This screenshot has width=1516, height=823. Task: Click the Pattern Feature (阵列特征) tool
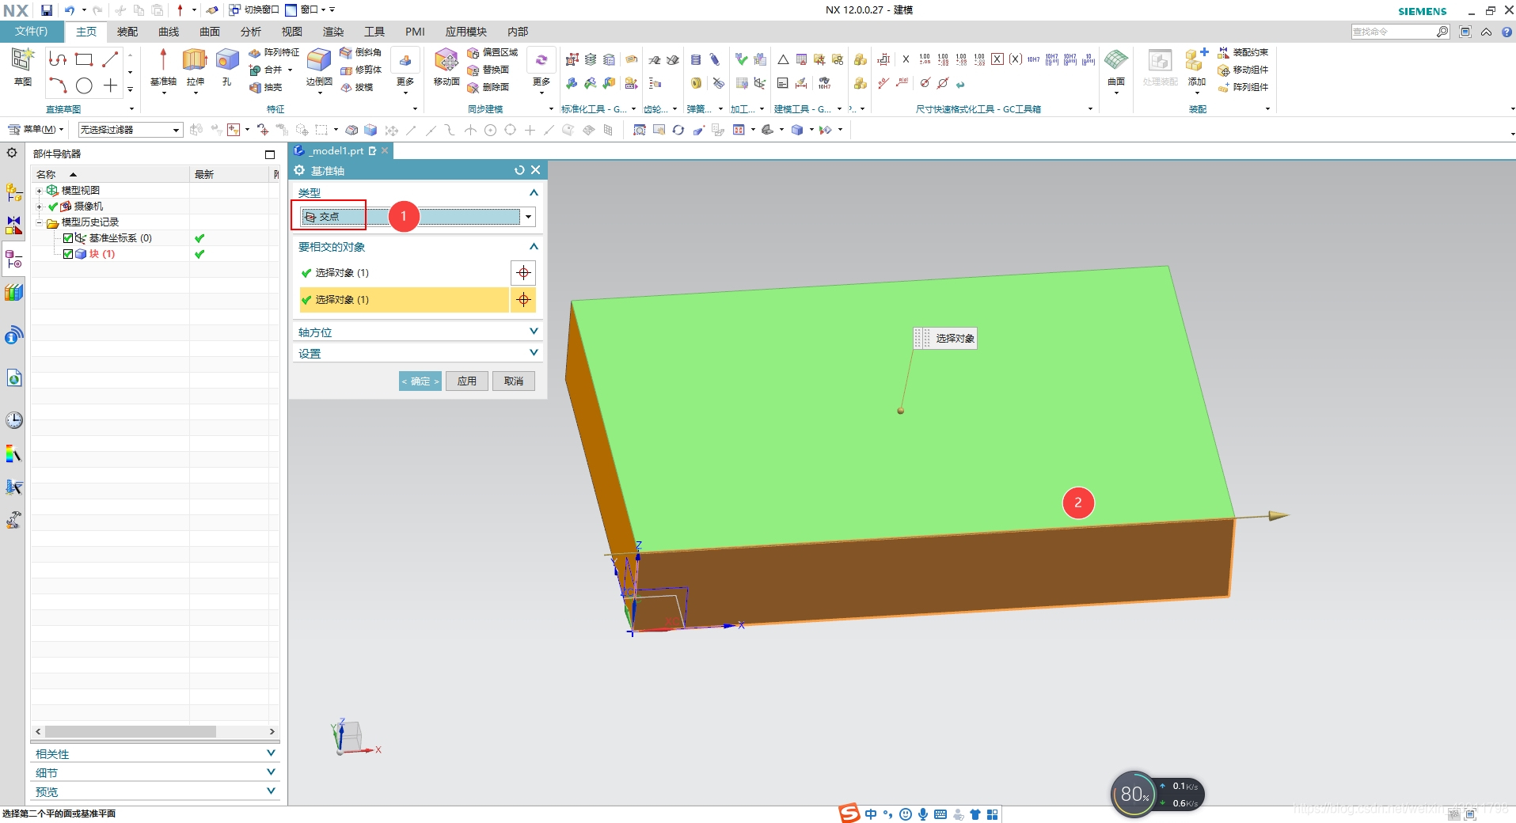pos(274,52)
